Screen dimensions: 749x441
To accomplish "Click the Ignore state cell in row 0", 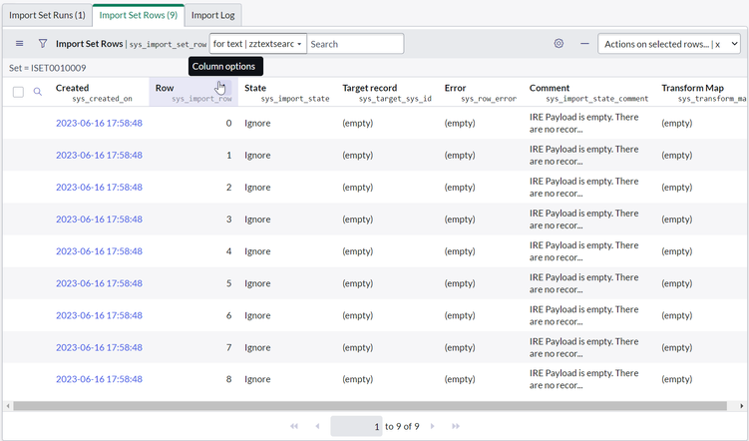I will tap(257, 123).
